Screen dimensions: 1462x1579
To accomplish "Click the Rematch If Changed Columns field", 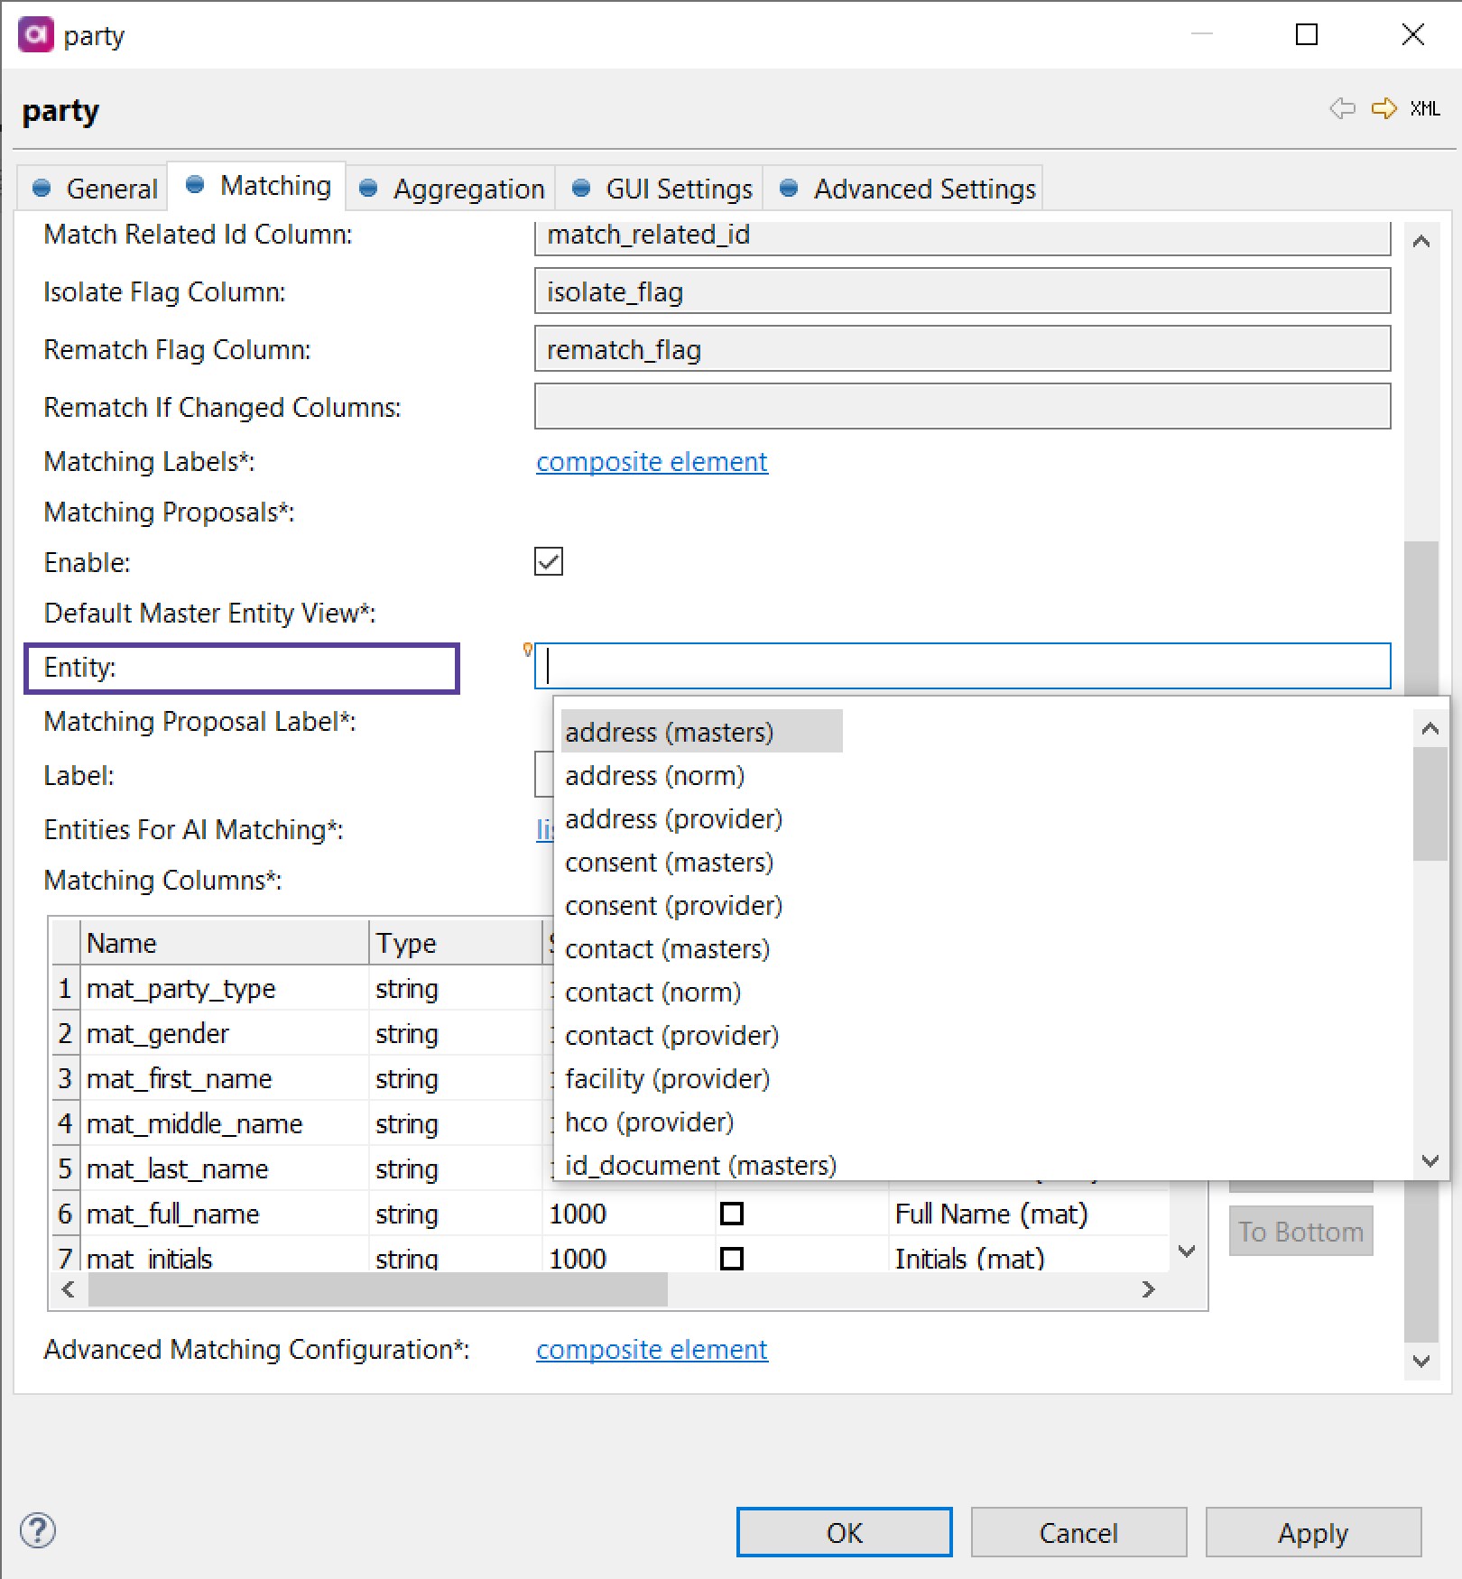I will [962, 407].
